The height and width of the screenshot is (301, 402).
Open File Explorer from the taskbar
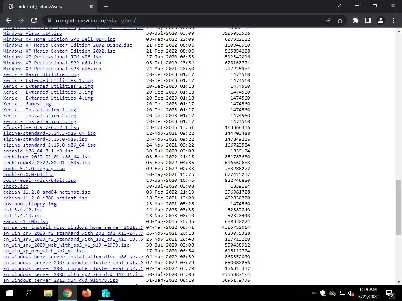(48, 293)
